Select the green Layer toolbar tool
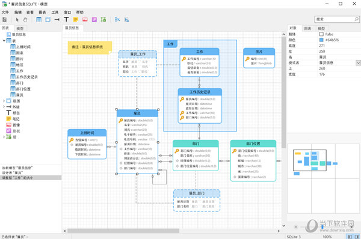The height and width of the screenshot is (239, 361). point(103,20)
